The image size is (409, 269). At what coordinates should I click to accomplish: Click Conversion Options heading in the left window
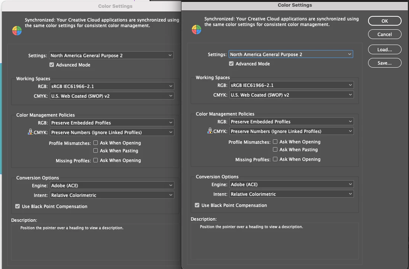[x=38, y=178]
